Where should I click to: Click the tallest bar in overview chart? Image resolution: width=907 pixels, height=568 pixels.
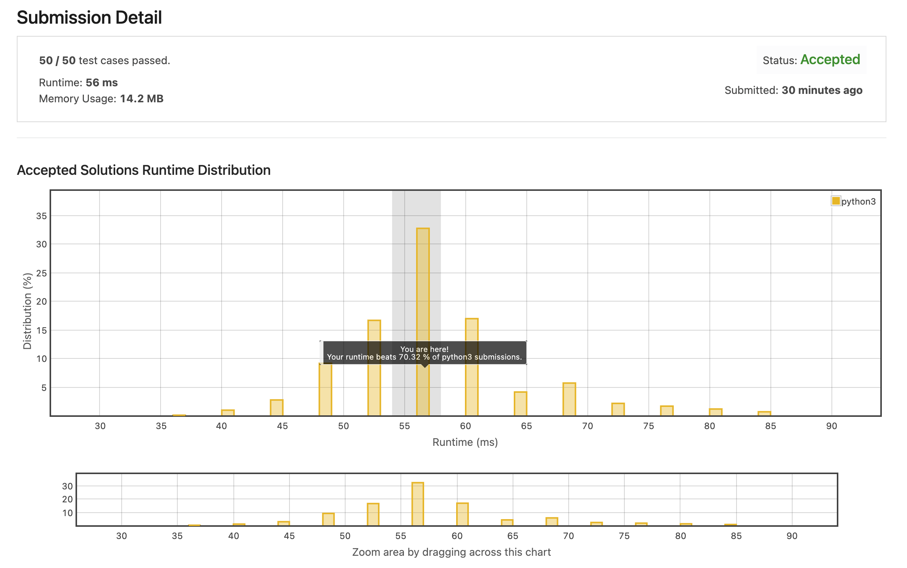point(418,504)
